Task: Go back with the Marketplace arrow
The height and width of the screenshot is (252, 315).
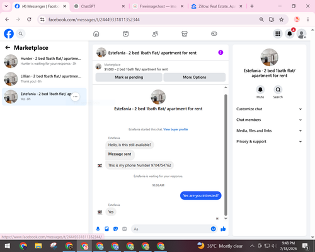Action: pos(8,48)
